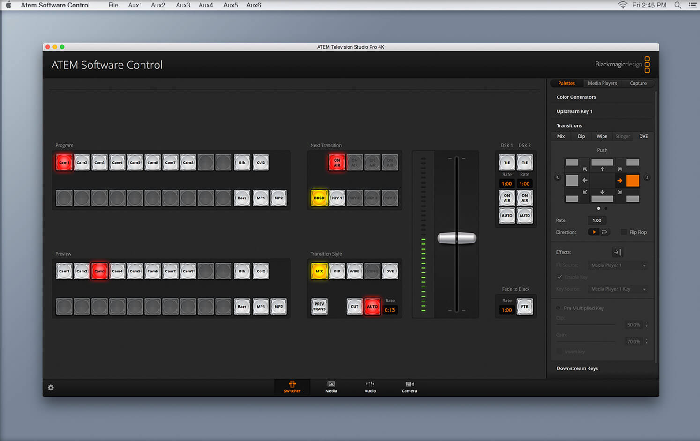Click the transition fader bar handle
The image size is (700, 441).
[x=456, y=238]
